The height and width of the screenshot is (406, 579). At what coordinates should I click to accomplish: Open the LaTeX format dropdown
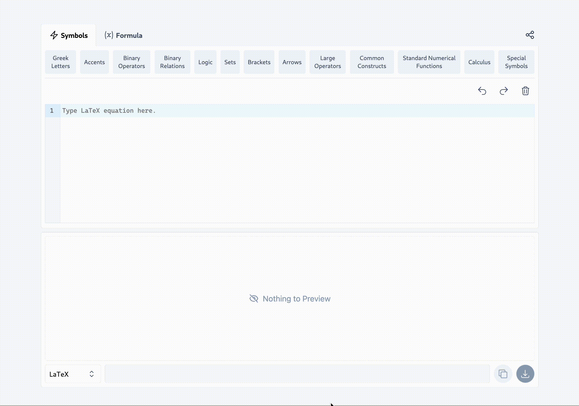[73, 374]
